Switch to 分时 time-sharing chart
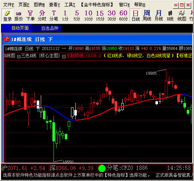This screenshot has height=181, width=194. pyautogui.click(x=42, y=15)
